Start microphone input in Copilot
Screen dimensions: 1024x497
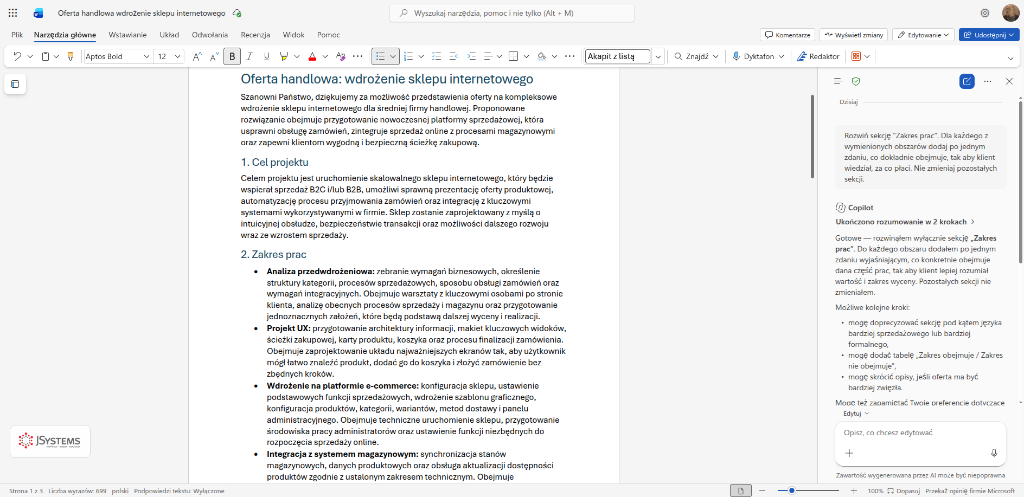pyautogui.click(x=994, y=453)
